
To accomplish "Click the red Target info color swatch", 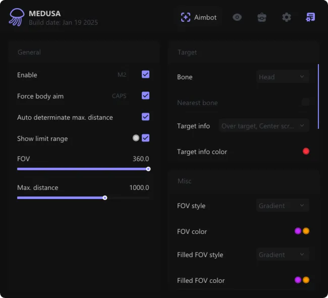I will pos(306,151).
